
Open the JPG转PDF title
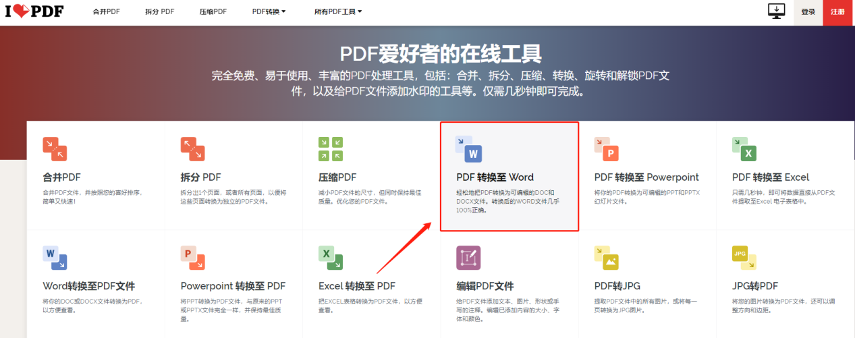point(755,286)
